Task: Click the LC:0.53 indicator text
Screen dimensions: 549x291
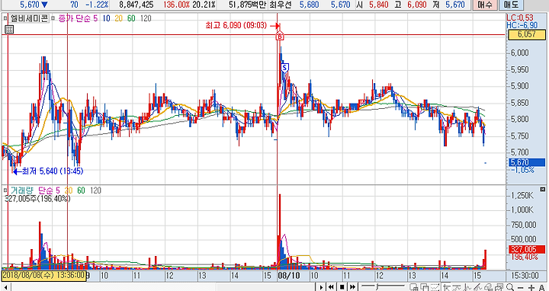Action: pos(520,18)
